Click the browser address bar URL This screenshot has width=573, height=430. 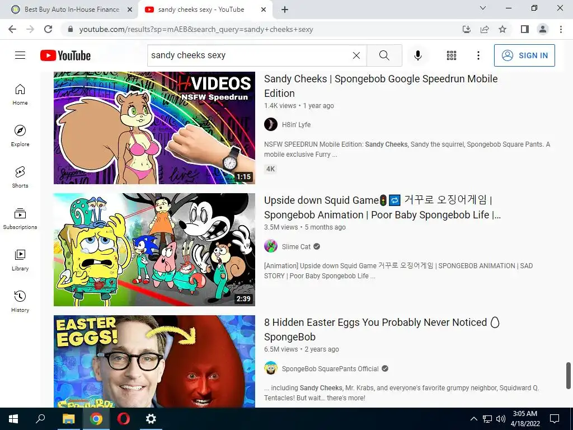click(196, 29)
